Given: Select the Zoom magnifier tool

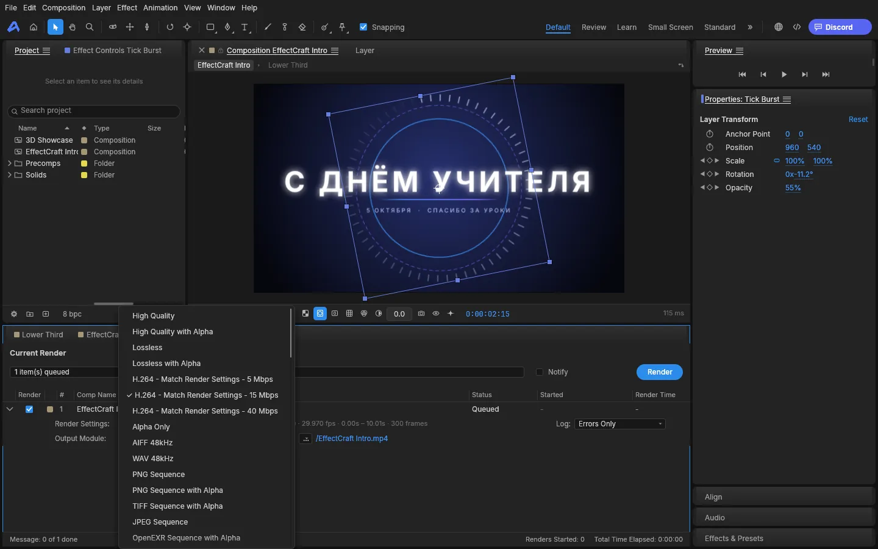Looking at the screenshot, I should click(90, 27).
